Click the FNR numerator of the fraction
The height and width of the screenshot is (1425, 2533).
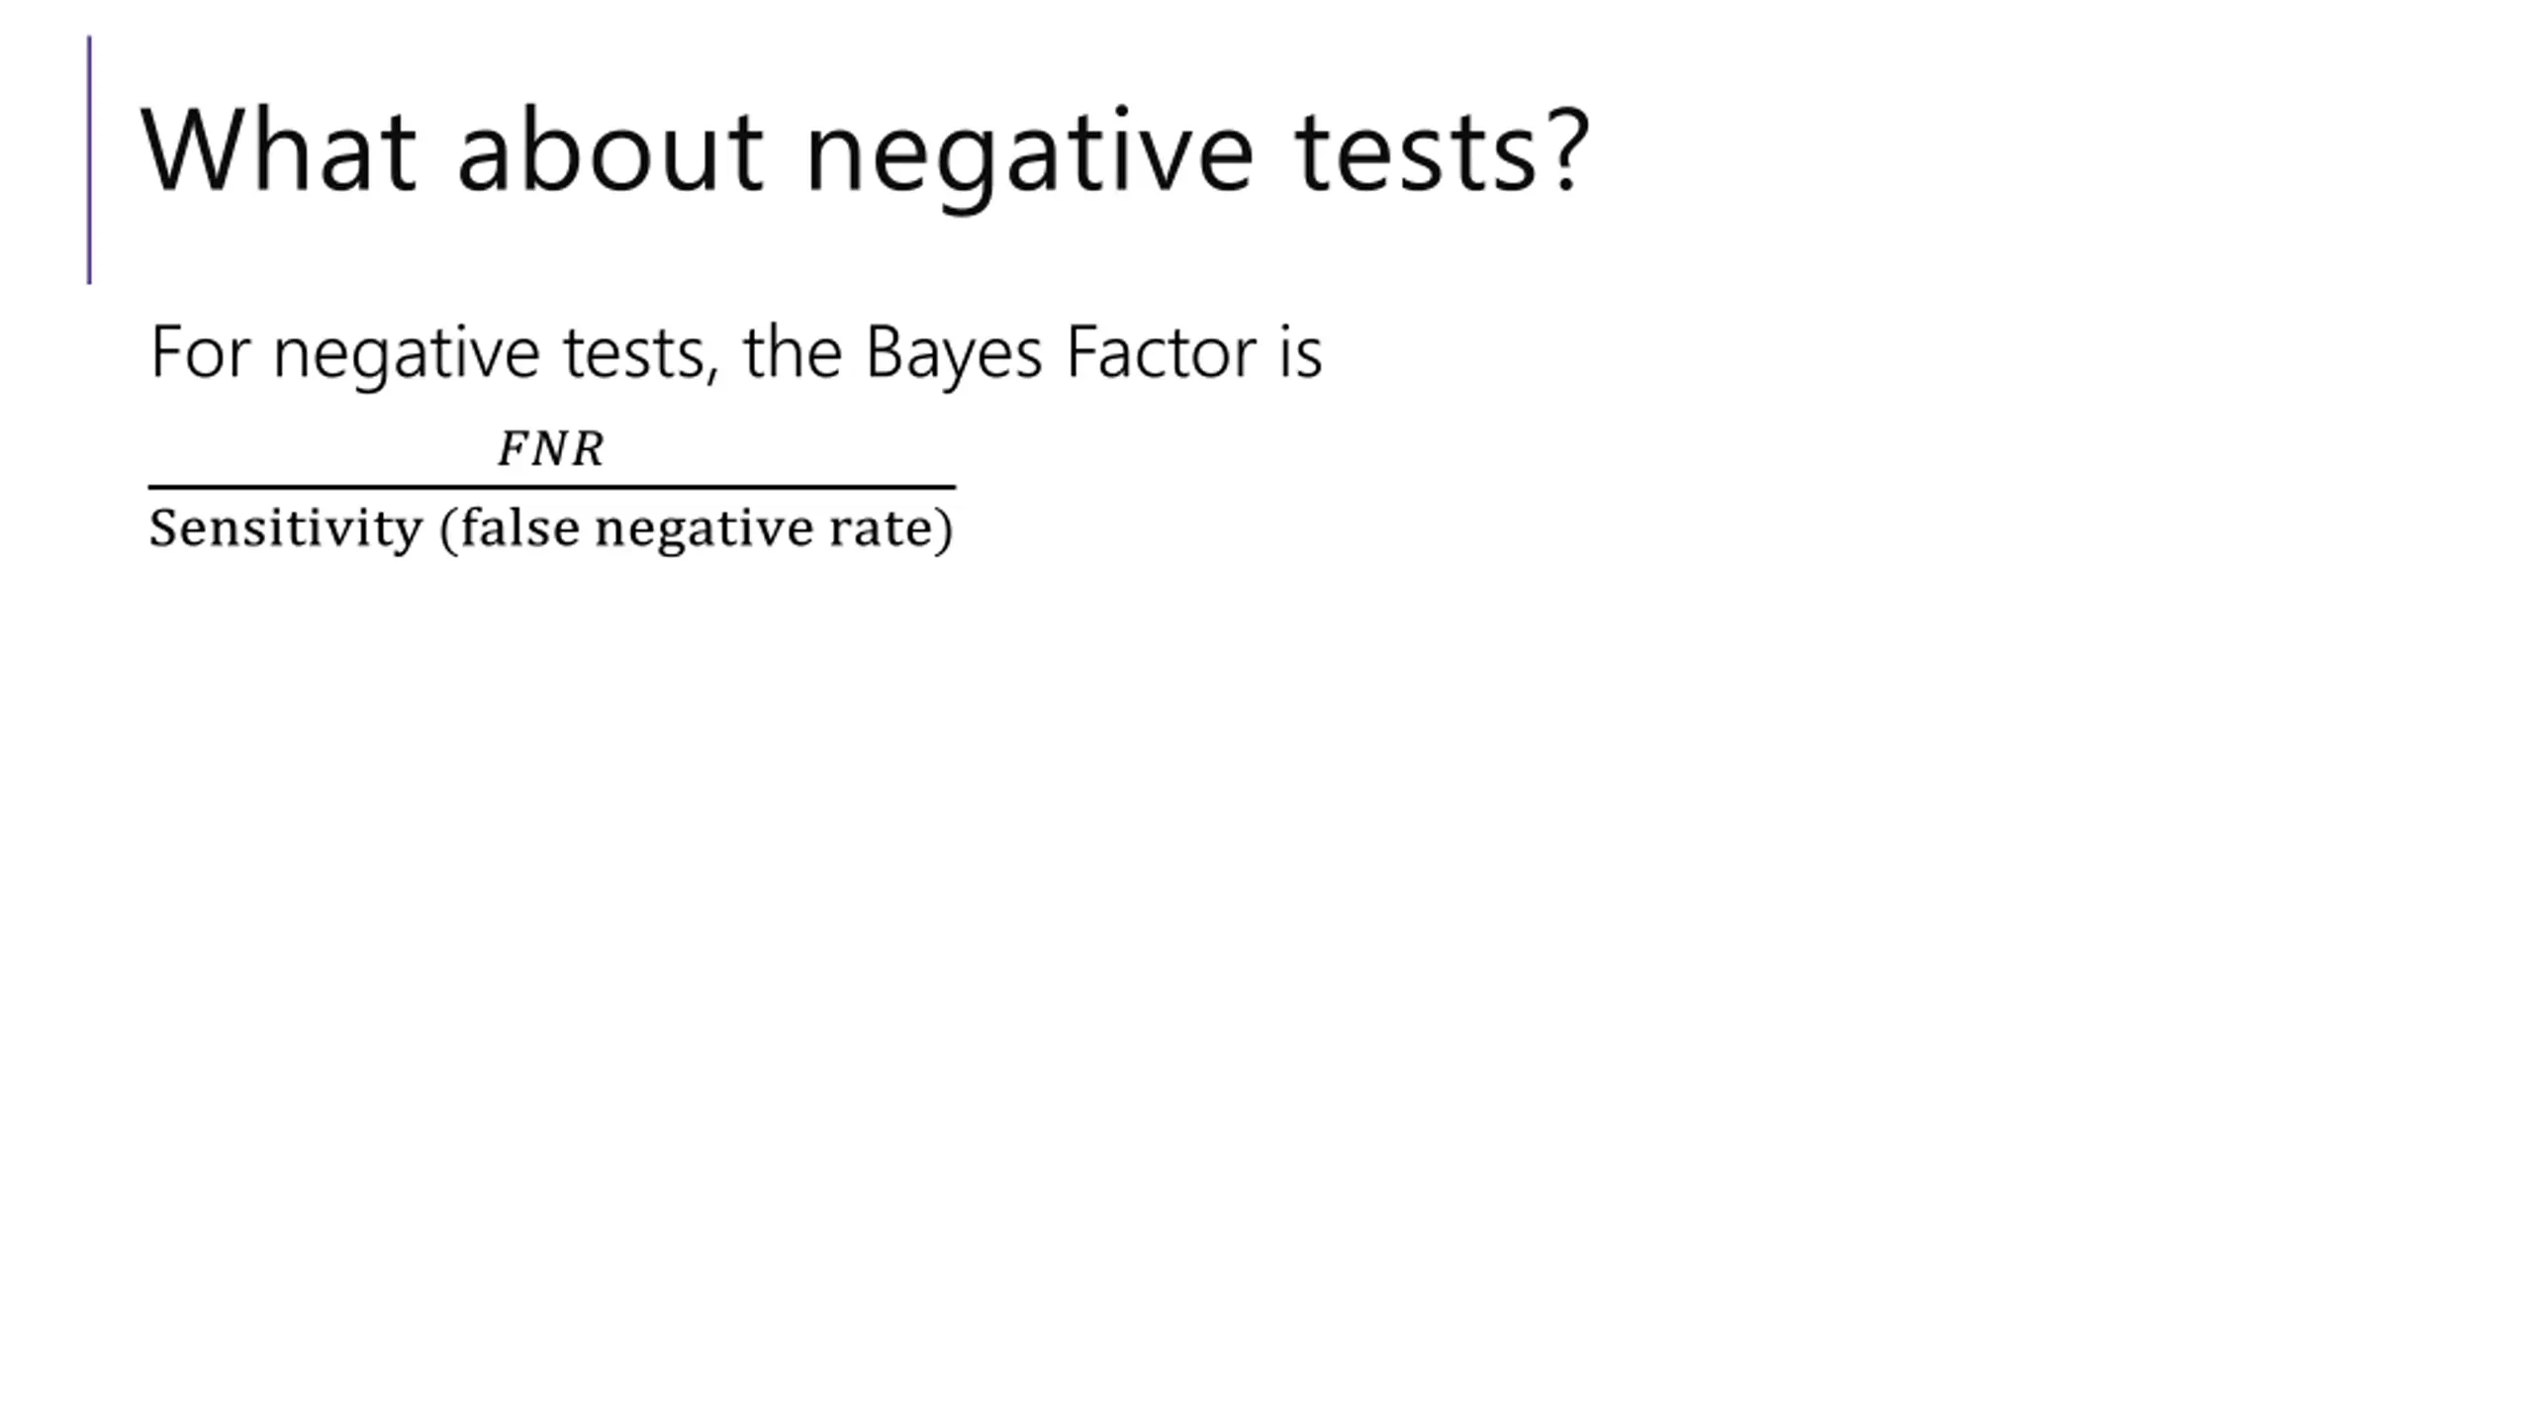click(x=550, y=449)
